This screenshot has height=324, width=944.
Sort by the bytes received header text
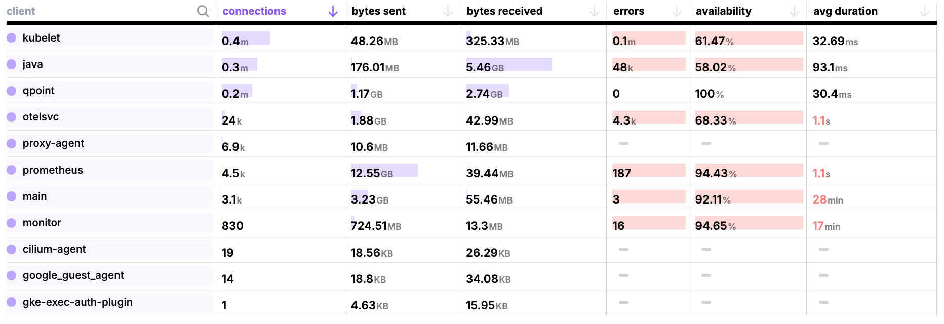pos(504,11)
